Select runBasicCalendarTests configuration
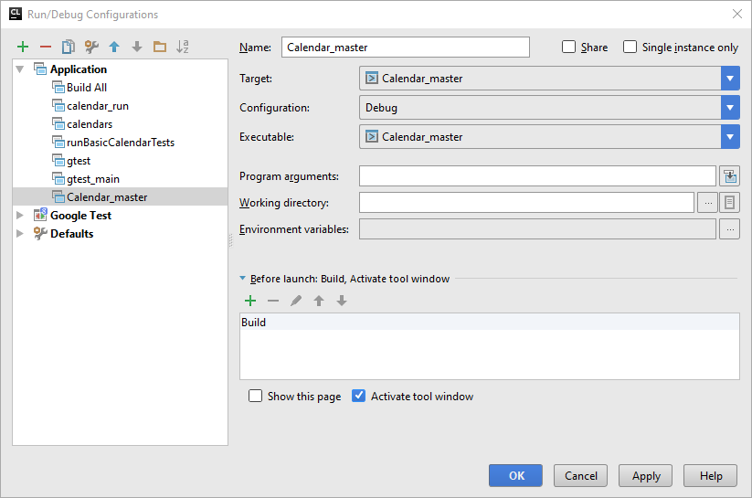Image resolution: width=752 pixels, height=498 pixels. pos(120,143)
